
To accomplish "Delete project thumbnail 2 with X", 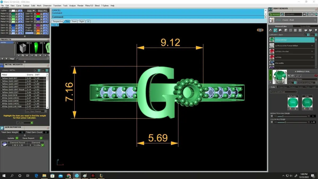I will (40, 55).
